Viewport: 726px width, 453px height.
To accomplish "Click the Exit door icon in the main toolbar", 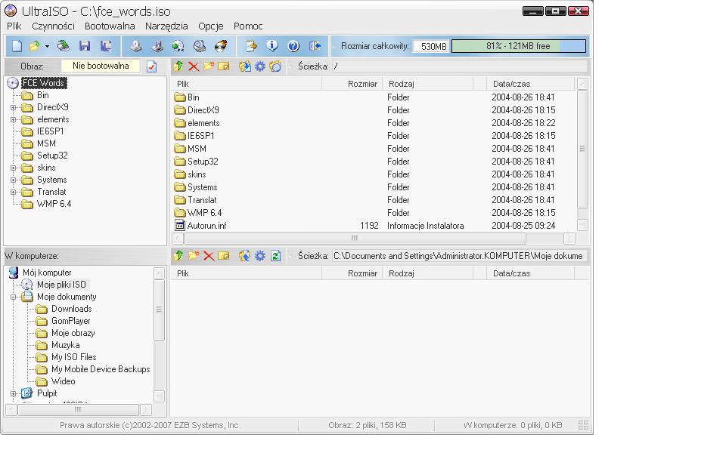I will point(315,46).
